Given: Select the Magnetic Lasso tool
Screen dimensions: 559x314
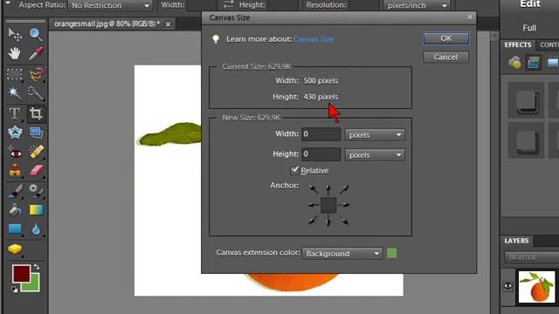Looking at the screenshot, I should (x=36, y=74).
